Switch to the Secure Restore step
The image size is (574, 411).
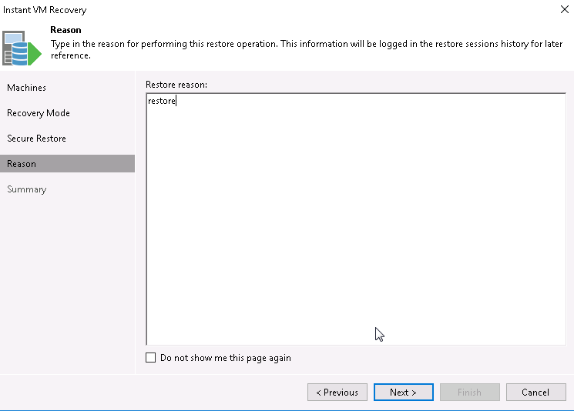pyautogui.click(x=37, y=139)
